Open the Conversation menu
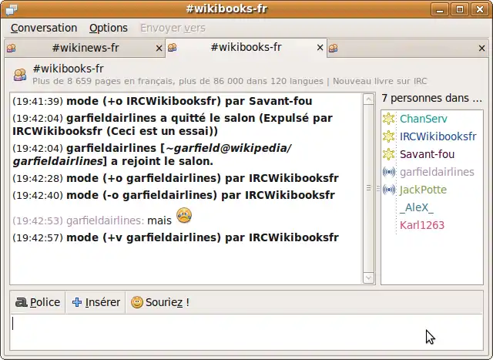Image resolution: width=493 pixels, height=360 pixels. point(44,28)
